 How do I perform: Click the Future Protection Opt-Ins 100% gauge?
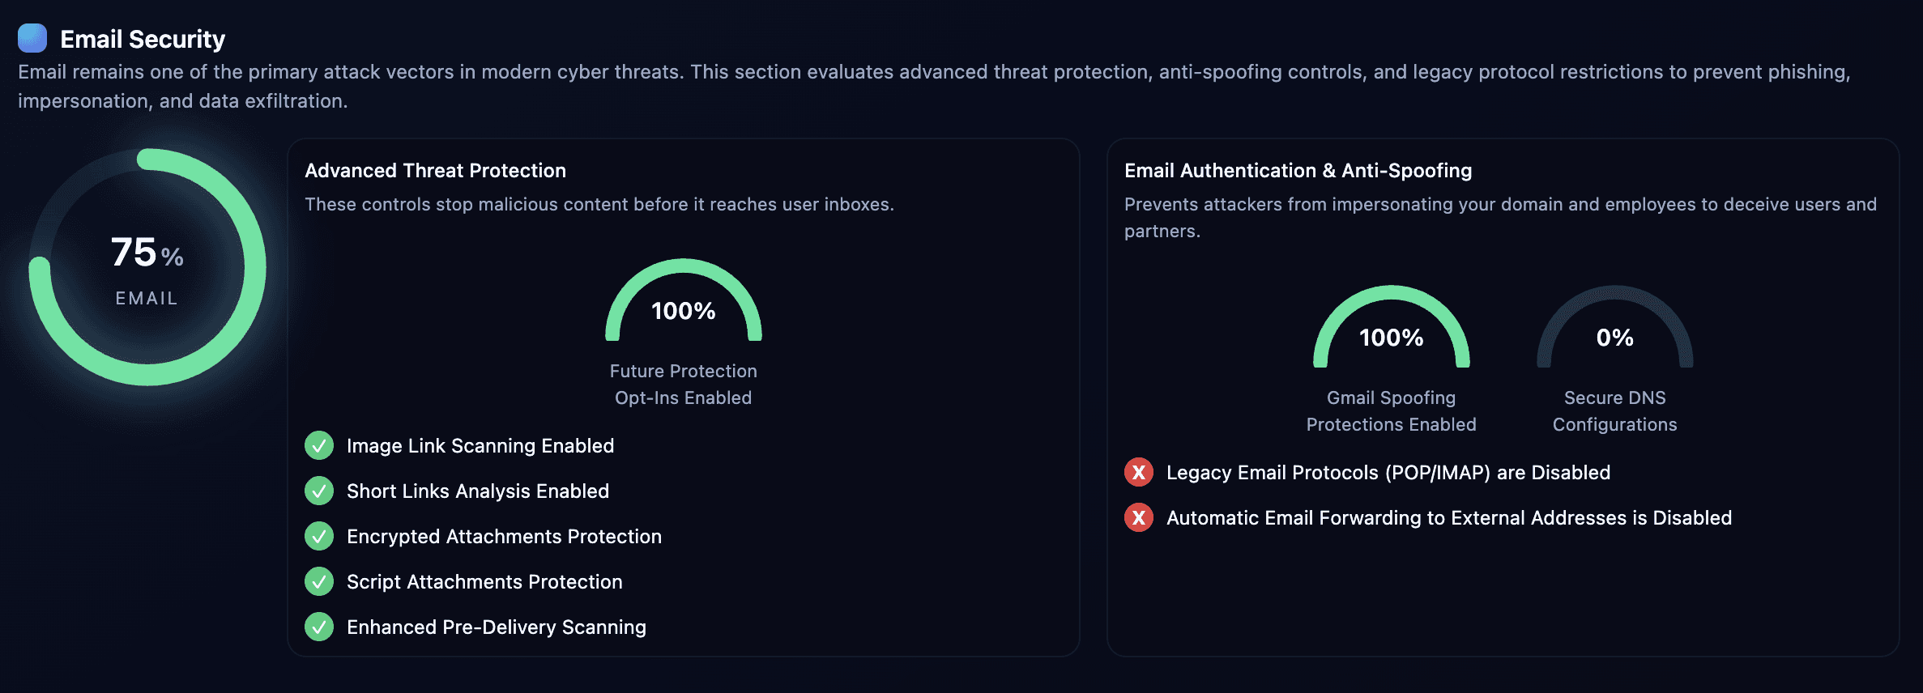[683, 304]
